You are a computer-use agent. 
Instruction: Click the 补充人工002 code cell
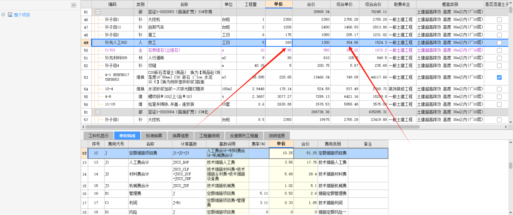click(x=112, y=43)
